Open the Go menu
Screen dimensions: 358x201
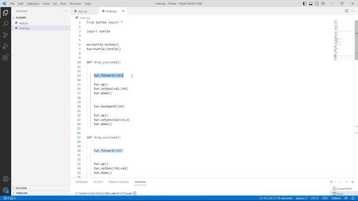point(55,4)
